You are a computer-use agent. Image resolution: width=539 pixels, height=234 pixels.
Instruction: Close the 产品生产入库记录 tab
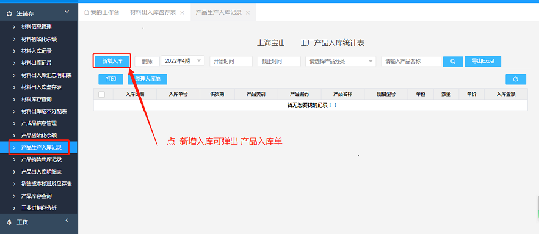(x=247, y=13)
